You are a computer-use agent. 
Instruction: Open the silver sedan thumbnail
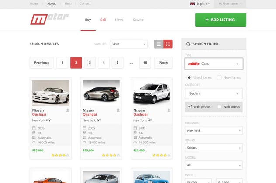[x=101, y=177]
